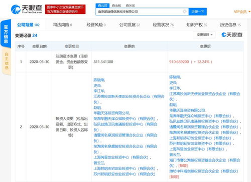Click the 910.689200 (+12.24%) value
The height and width of the screenshot is (182, 251).
click(191, 61)
